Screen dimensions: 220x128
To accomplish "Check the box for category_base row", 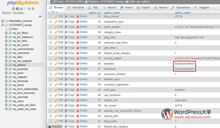I will pos(51,32).
